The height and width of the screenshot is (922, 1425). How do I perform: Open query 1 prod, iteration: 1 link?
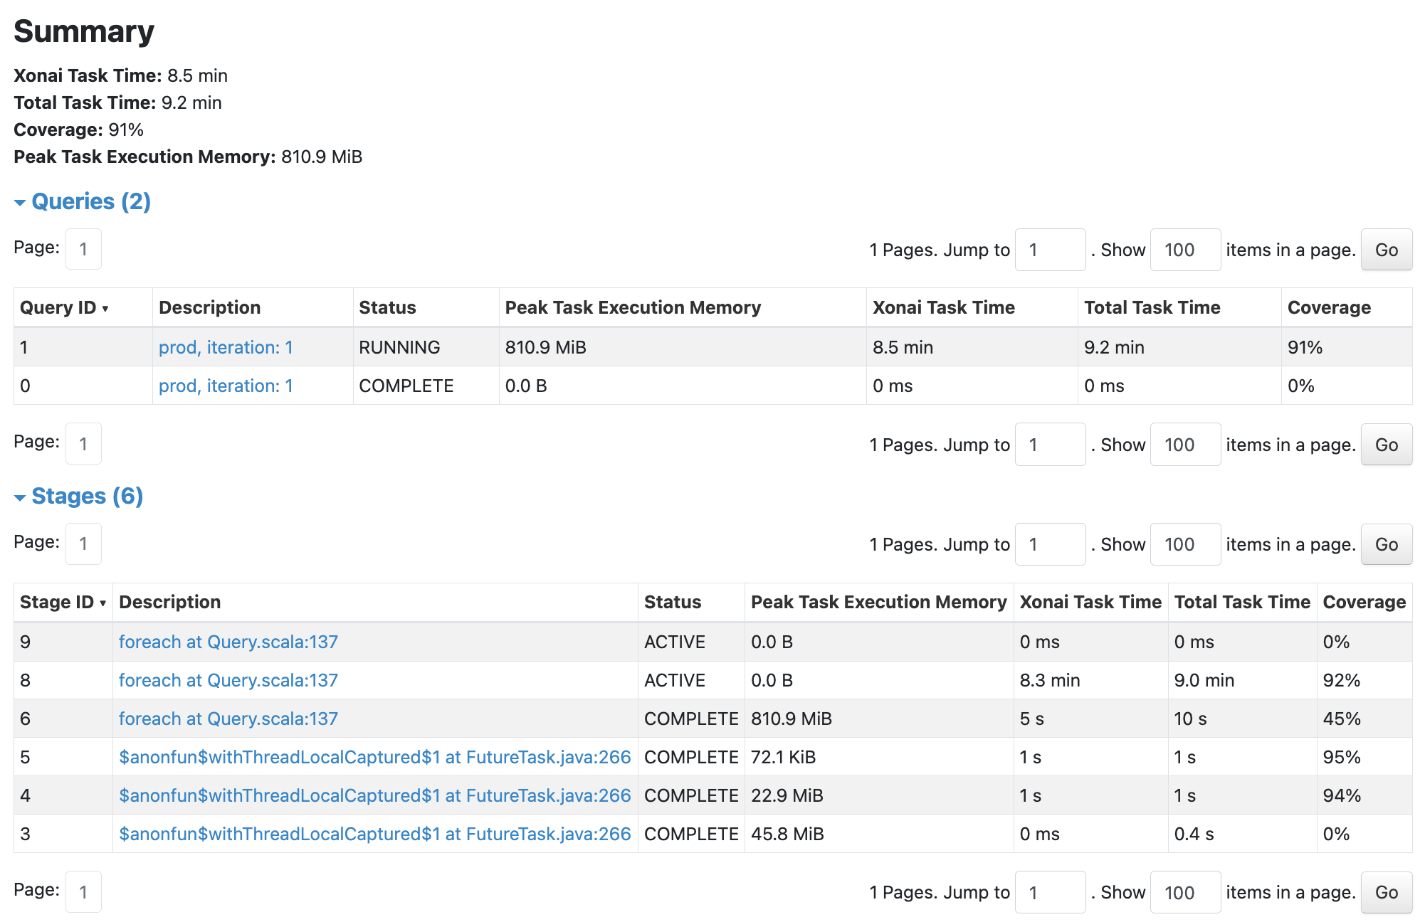point(226,347)
